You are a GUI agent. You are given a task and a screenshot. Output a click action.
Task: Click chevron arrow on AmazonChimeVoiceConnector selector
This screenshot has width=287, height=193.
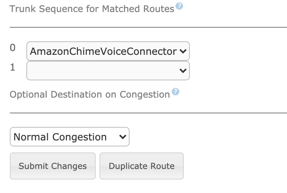(x=183, y=51)
